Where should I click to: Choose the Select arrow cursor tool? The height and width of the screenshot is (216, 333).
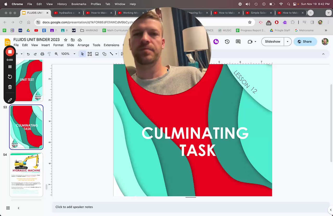pos(82,54)
